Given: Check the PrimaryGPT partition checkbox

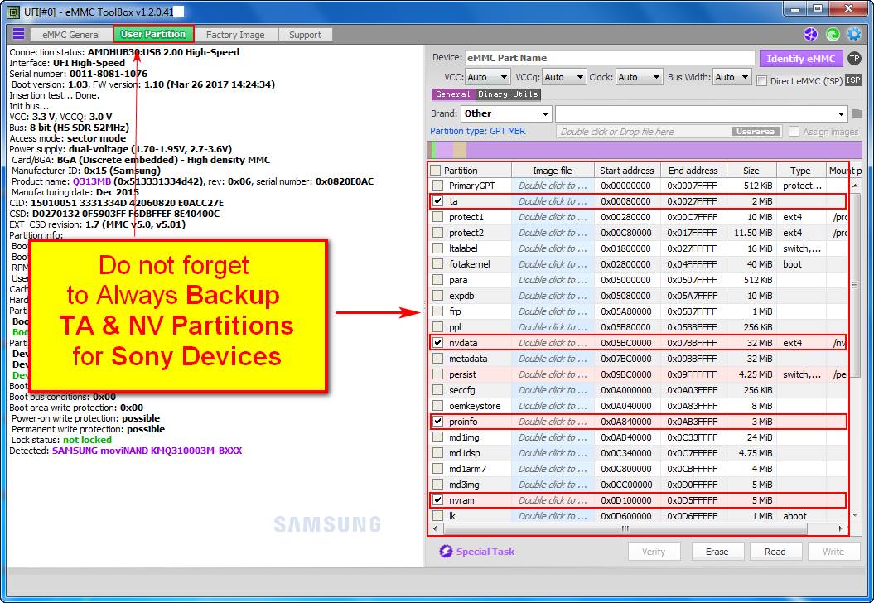Looking at the screenshot, I should (438, 185).
